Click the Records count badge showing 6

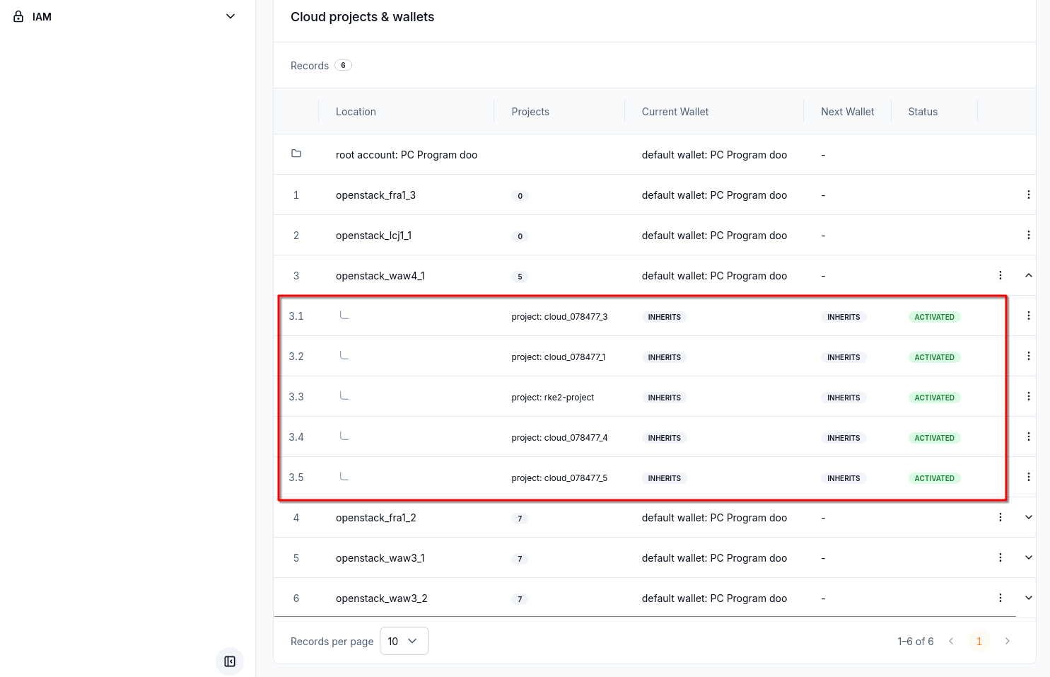(343, 65)
